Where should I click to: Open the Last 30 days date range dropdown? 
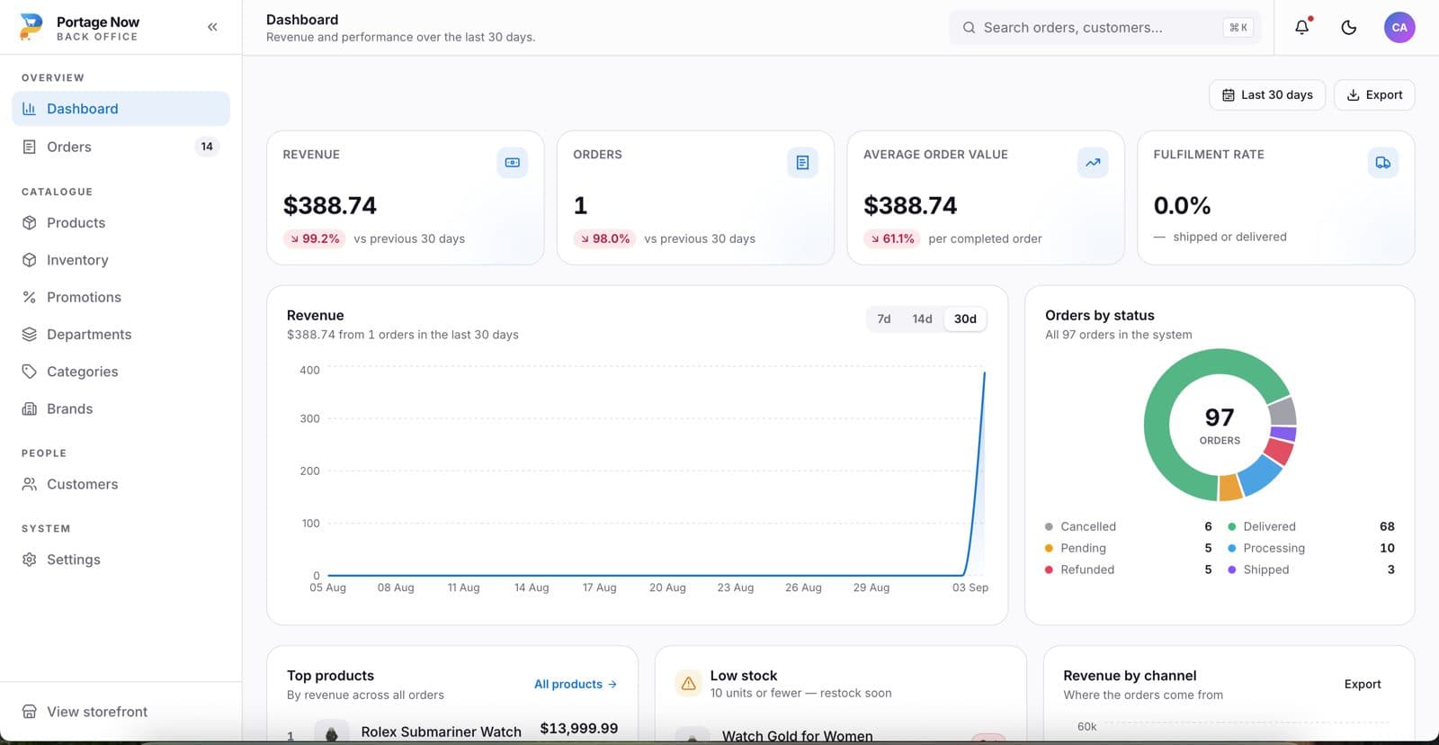pos(1267,94)
